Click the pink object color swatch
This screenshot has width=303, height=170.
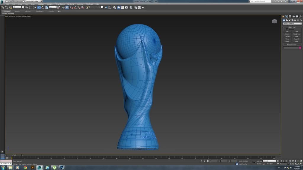pyautogui.click(x=300, y=48)
